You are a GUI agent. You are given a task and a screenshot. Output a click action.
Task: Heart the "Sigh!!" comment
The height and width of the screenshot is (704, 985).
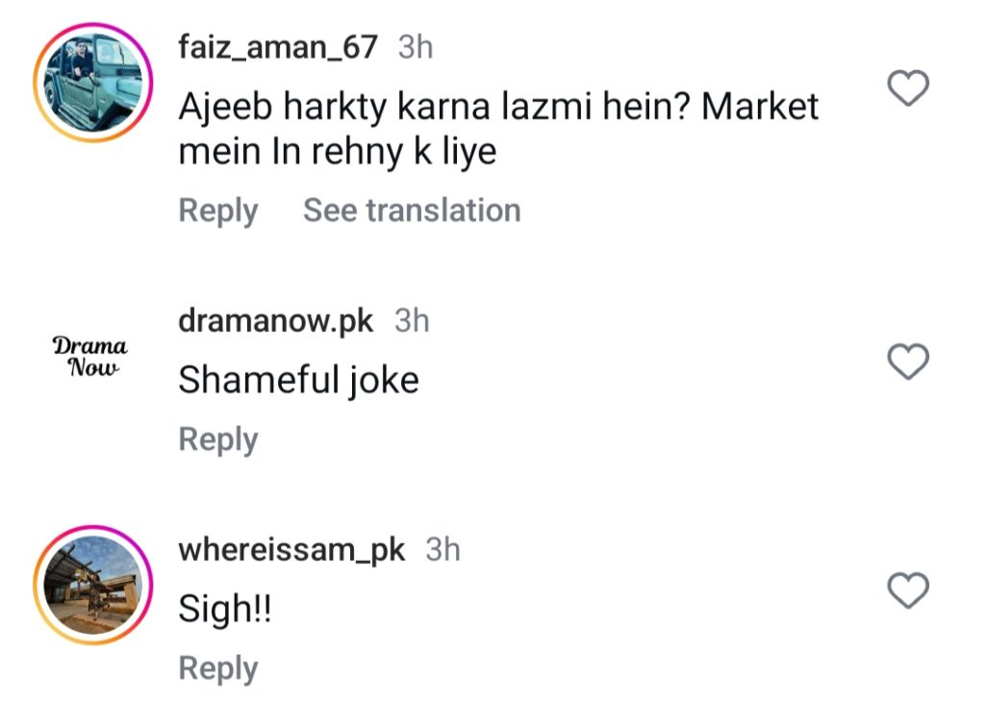click(x=906, y=591)
